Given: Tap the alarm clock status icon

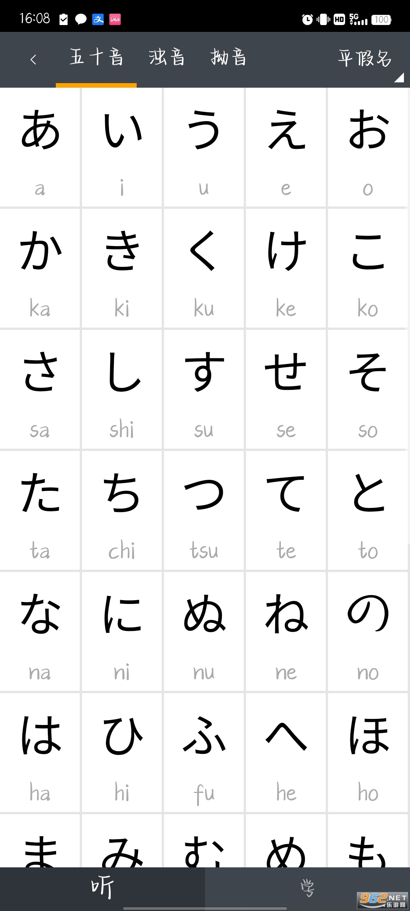Looking at the screenshot, I should click(x=307, y=19).
